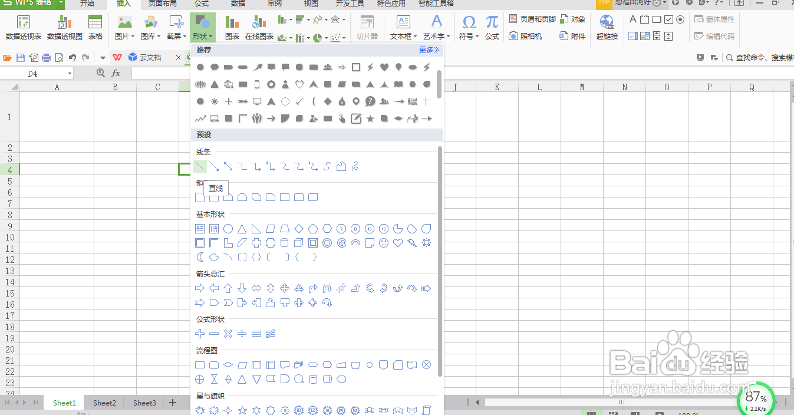
Task: Open 在线图表 online charts
Action: click(259, 28)
